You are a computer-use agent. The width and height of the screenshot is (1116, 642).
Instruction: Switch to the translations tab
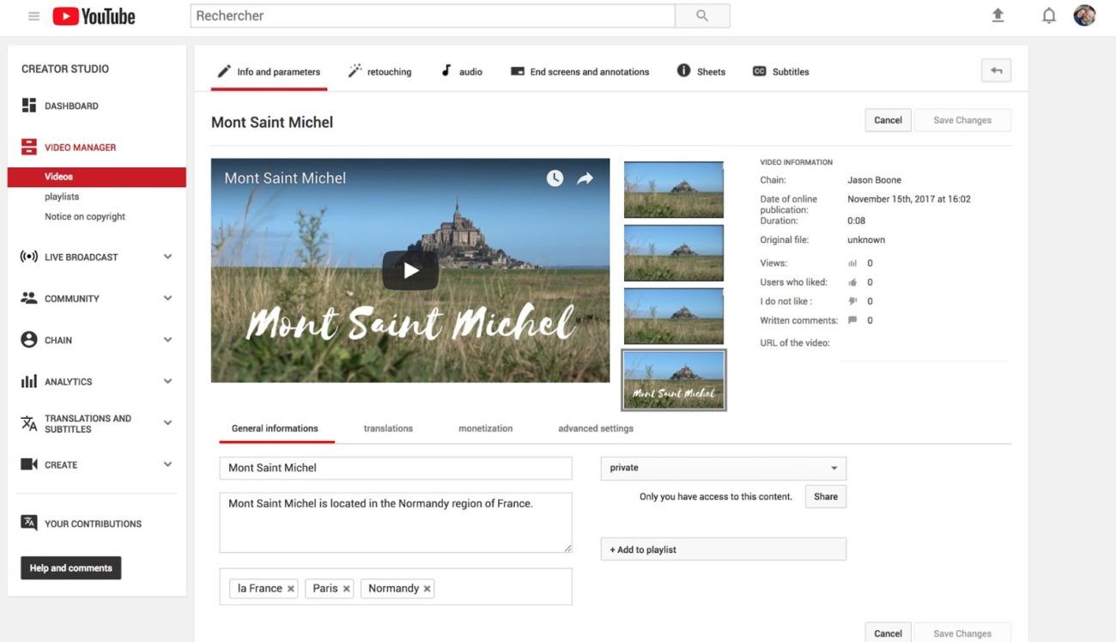[x=387, y=427]
